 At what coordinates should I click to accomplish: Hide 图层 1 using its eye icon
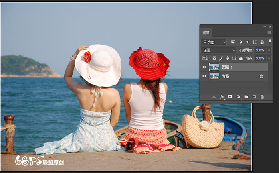click(204, 67)
